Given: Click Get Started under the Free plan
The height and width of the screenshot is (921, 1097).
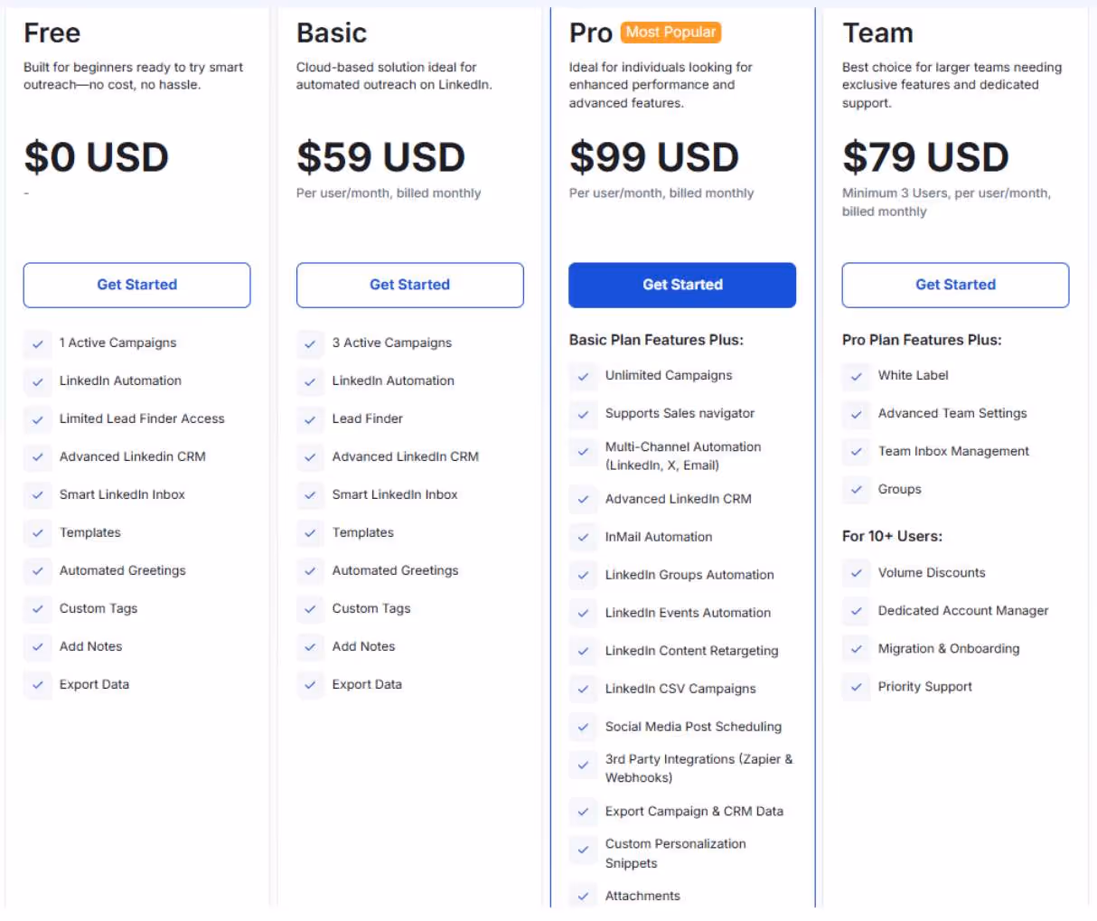Looking at the screenshot, I should [136, 285].
